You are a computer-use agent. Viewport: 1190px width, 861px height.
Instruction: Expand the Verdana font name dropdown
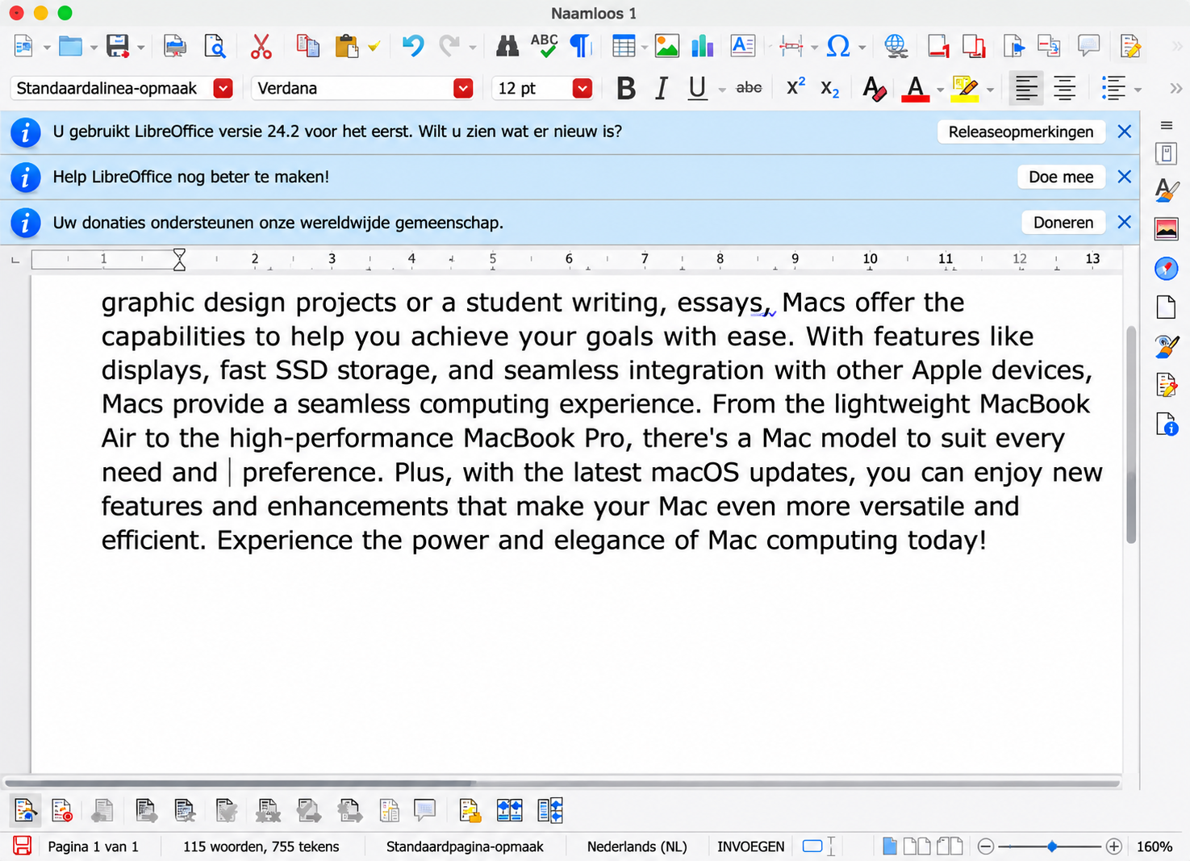pos(463,88)
